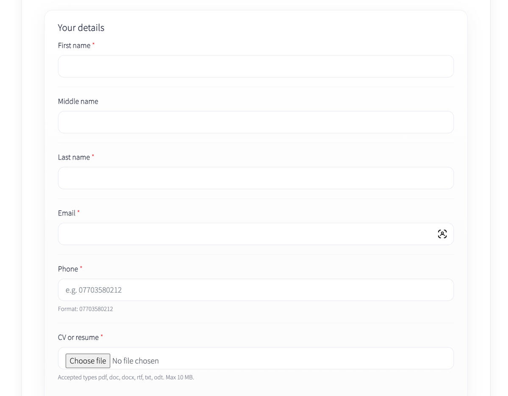
Task: Click the red asterisk beside First name
Action: pos(93,44)
